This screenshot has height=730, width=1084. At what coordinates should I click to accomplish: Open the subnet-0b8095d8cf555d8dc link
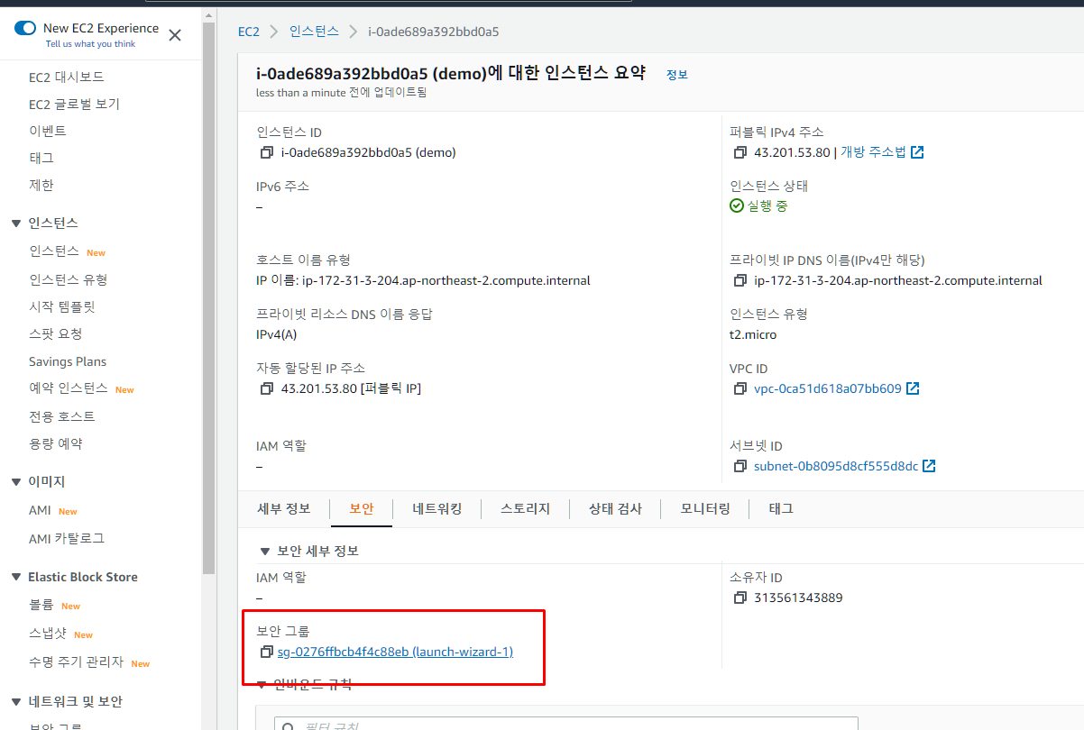click(836, 466)
